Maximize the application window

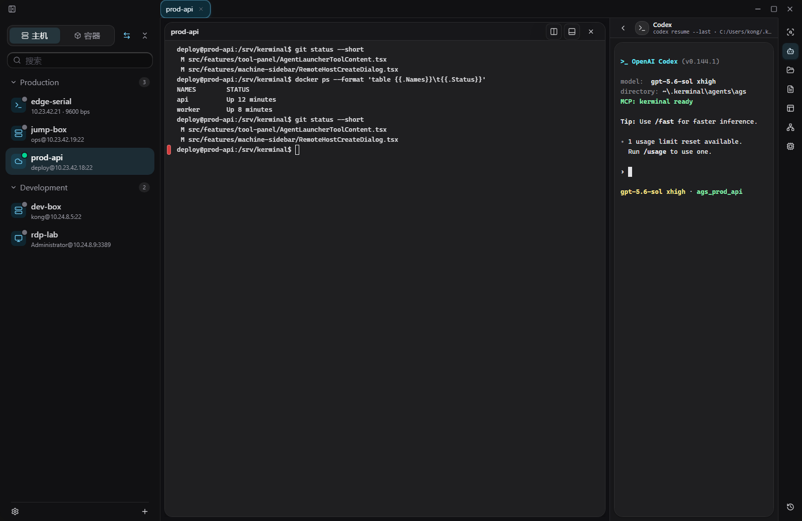point(774,9)
